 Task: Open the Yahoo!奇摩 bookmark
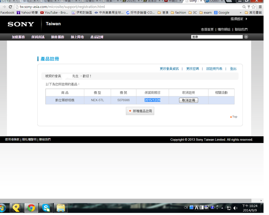(27, 13)
